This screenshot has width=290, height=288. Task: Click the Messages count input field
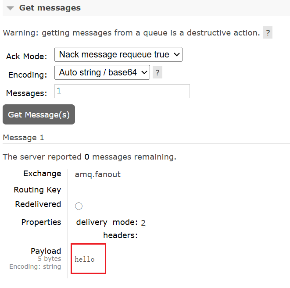click(x=122, y=91)
